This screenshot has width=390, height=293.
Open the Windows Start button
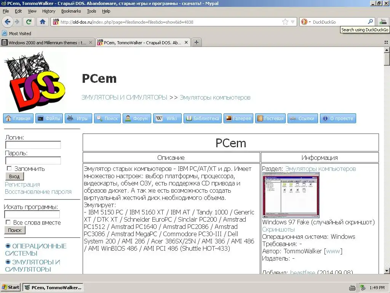pyautogui.click(x=10, y=288)
